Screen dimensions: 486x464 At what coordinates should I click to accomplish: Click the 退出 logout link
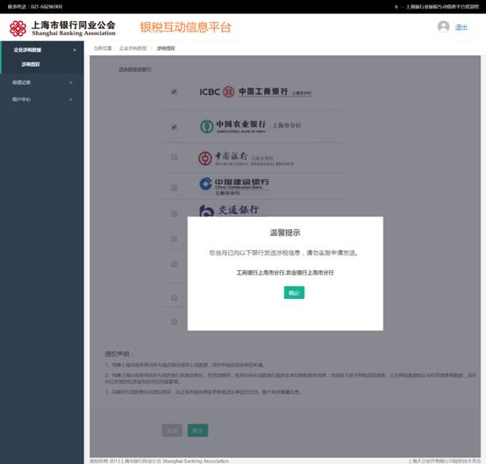click(x=461, y=27)
